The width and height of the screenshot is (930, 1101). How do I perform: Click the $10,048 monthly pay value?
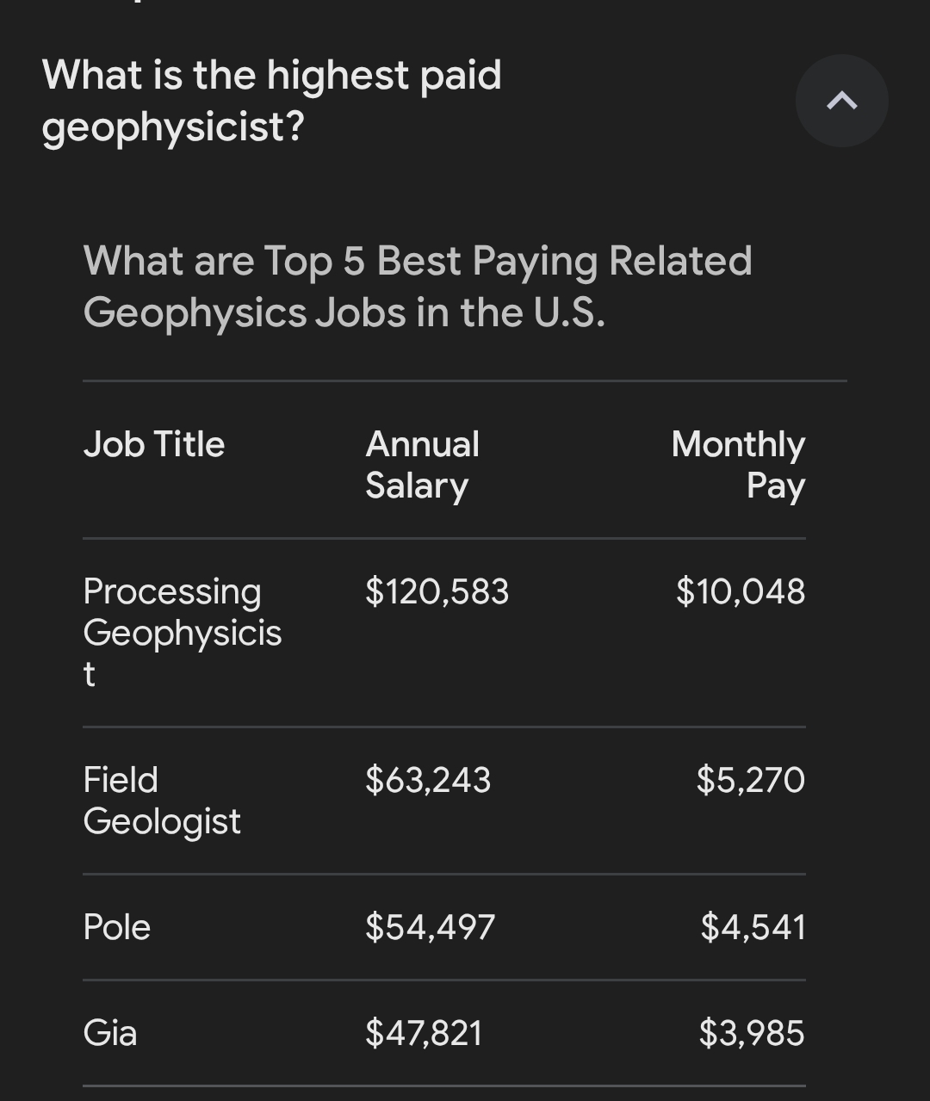pyautogui.click(x=741, y=591)
